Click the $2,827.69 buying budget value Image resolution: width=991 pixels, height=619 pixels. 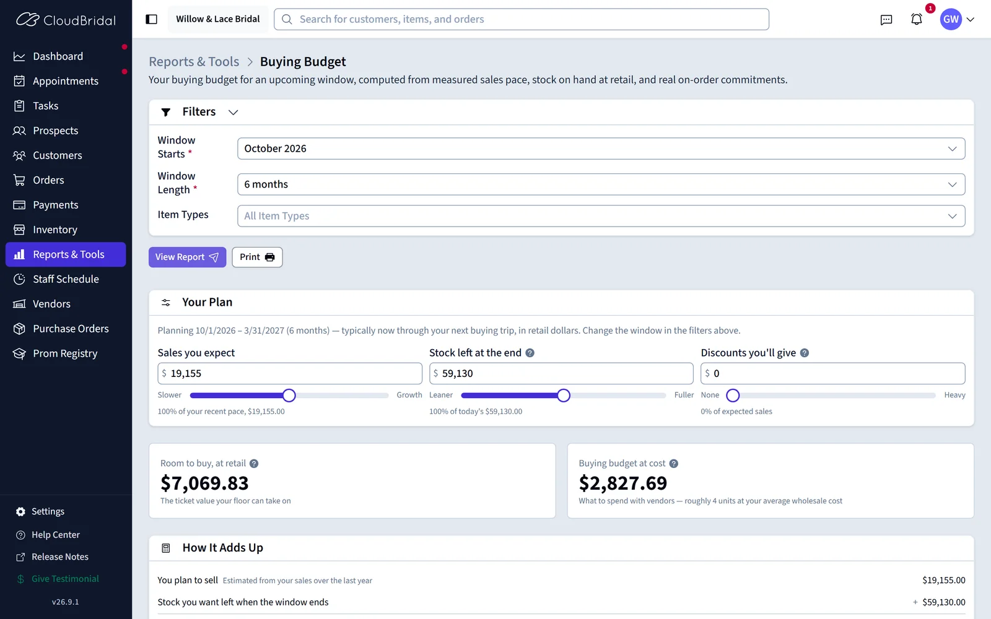[623, 483]
